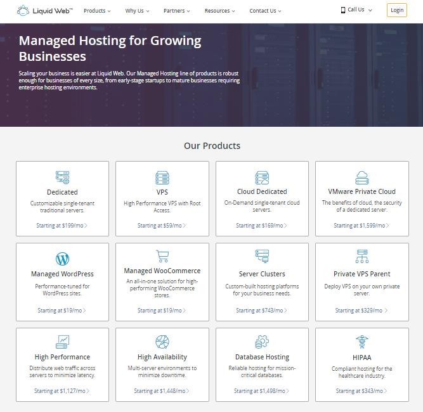Click the Private VPS Parent title

pos(361,274)
